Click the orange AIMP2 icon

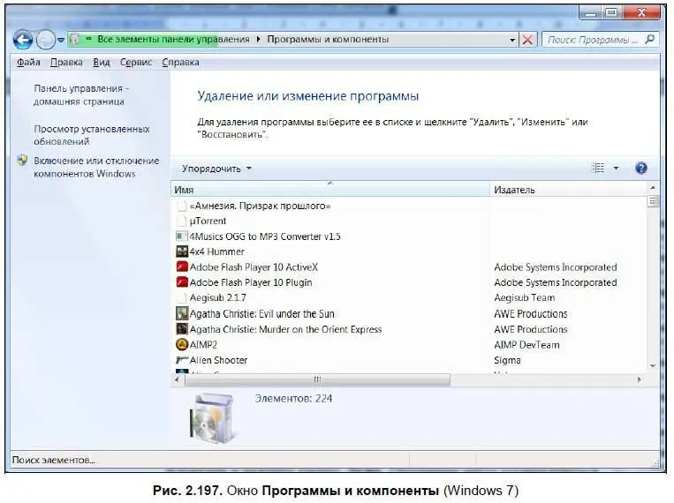pyautogui.click(x=182, y=344)
